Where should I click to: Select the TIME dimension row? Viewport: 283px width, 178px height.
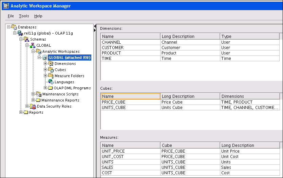130,58
